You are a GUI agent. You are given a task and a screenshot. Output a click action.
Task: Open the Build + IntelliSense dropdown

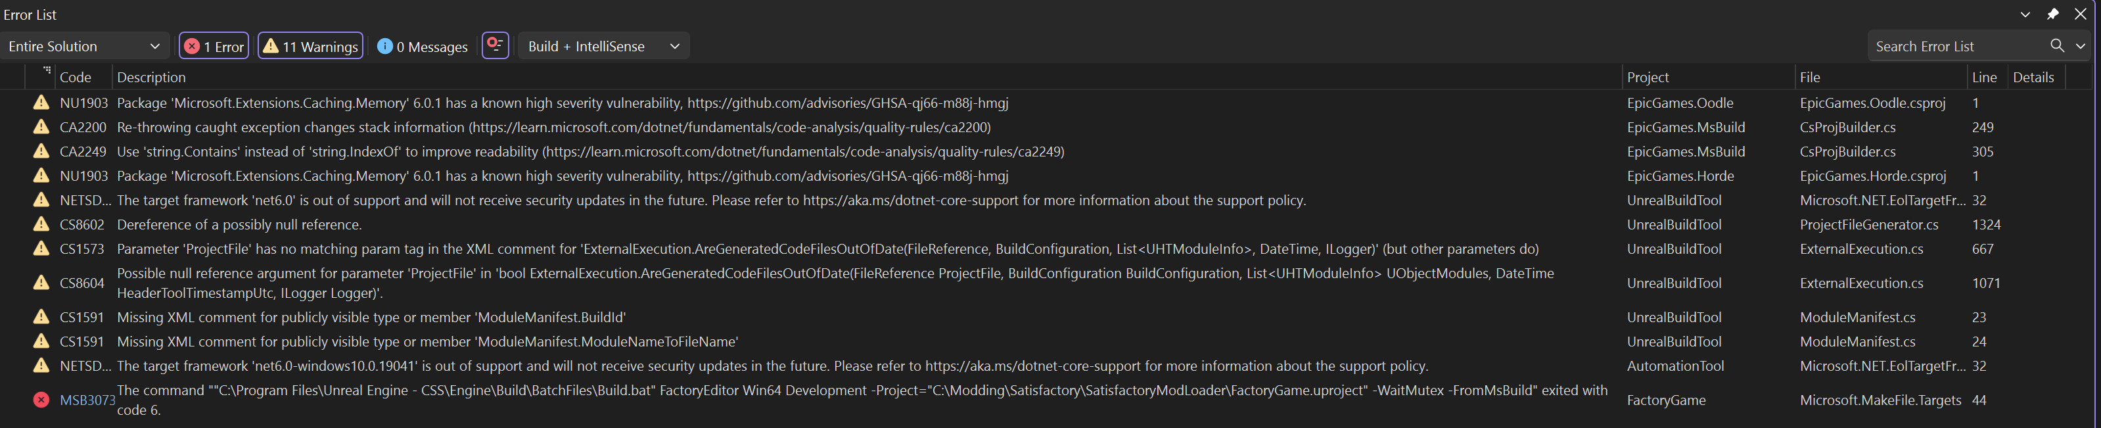pyautogui.click(x=603, y=47)
